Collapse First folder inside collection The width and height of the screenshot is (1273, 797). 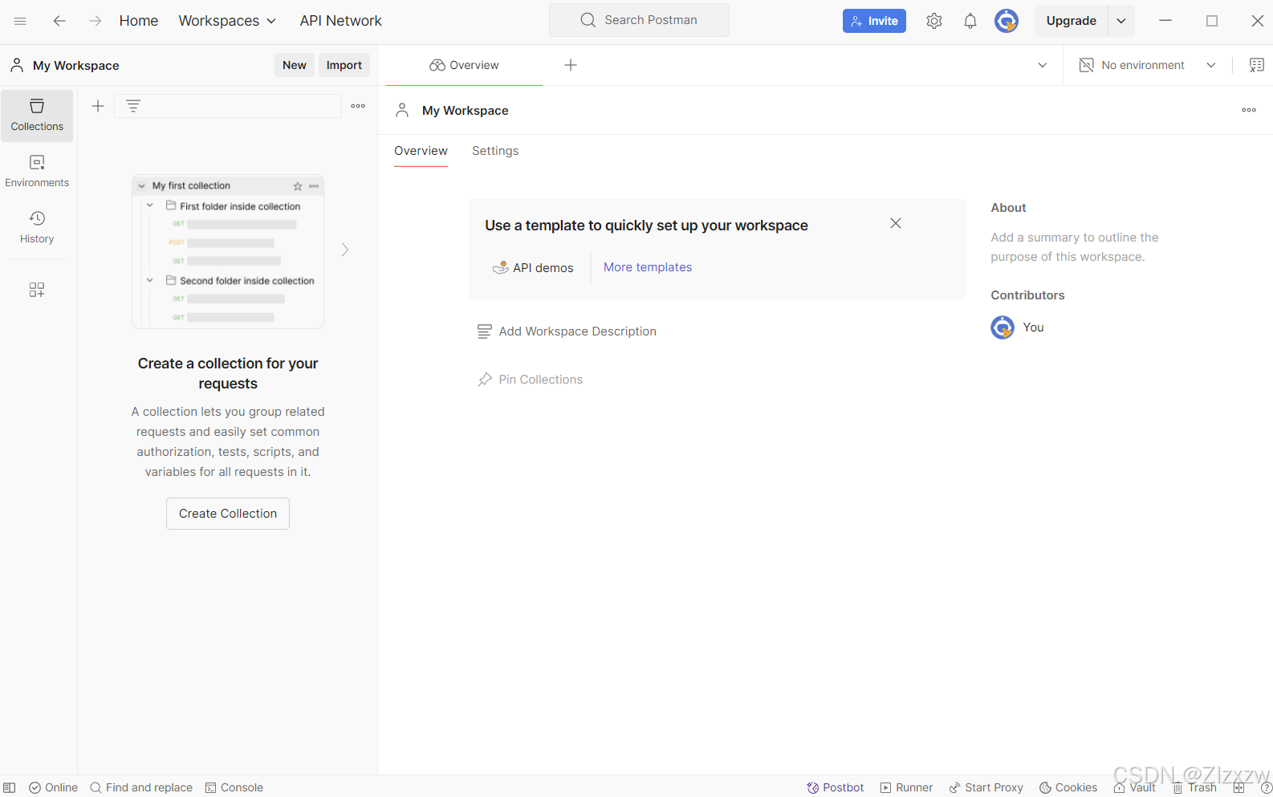(x=150, y=205)
